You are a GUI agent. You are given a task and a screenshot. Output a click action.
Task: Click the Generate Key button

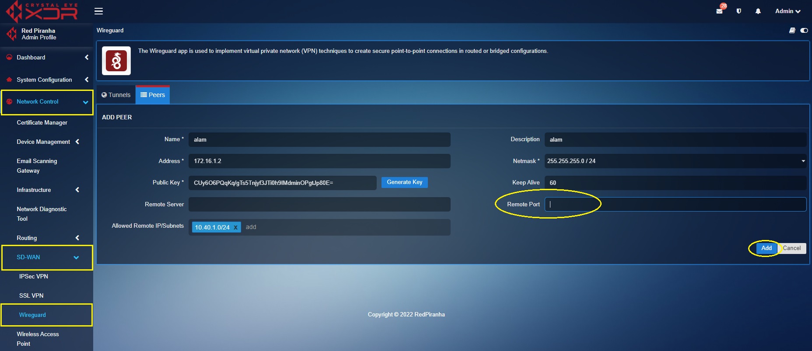(x=405, y=182)
